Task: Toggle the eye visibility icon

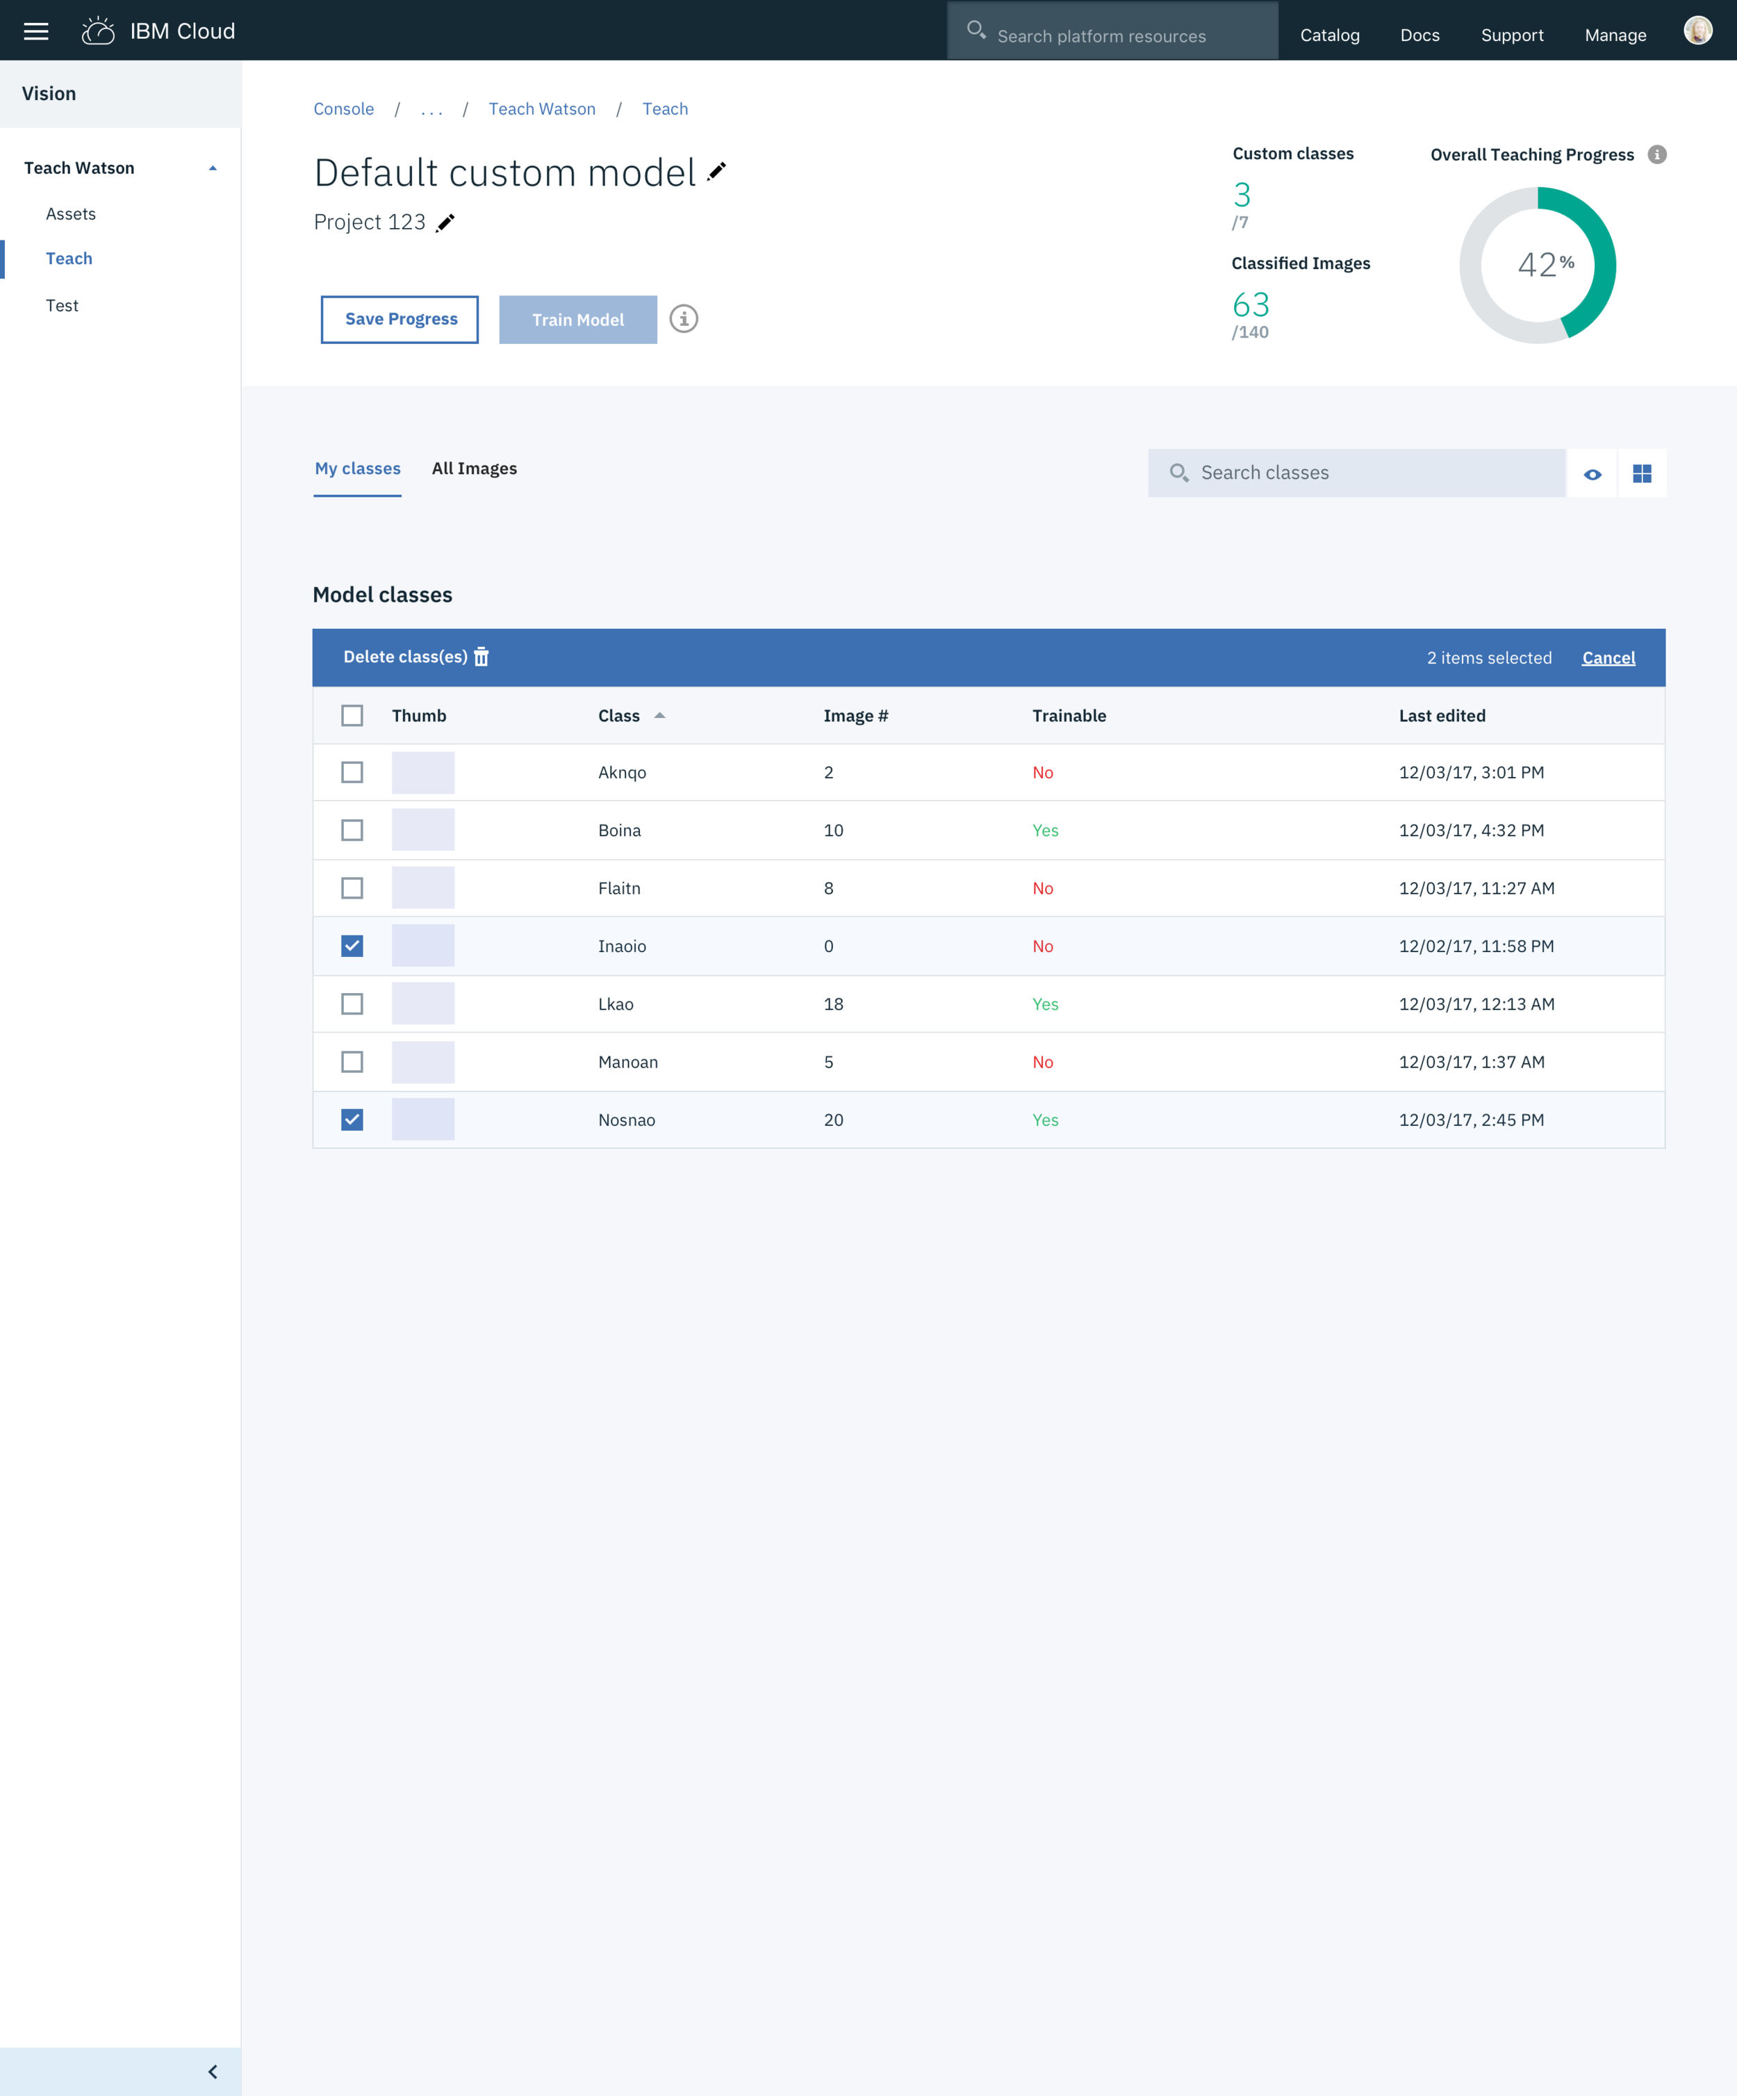Action: tap(1592, 474)
